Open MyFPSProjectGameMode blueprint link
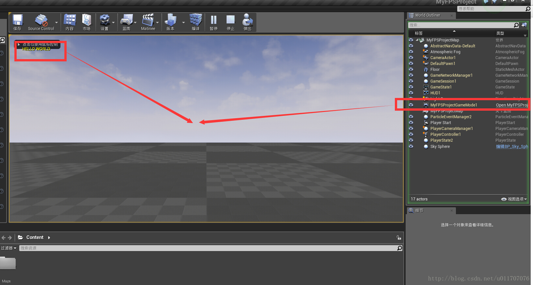 [512, 105]
